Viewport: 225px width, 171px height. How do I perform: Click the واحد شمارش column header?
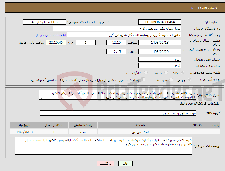pos(83,125)
